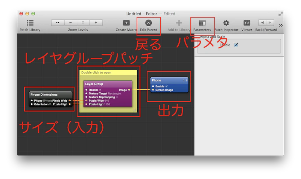
Task: Click the Image output port on Layer Group
Action: (129, 90)
